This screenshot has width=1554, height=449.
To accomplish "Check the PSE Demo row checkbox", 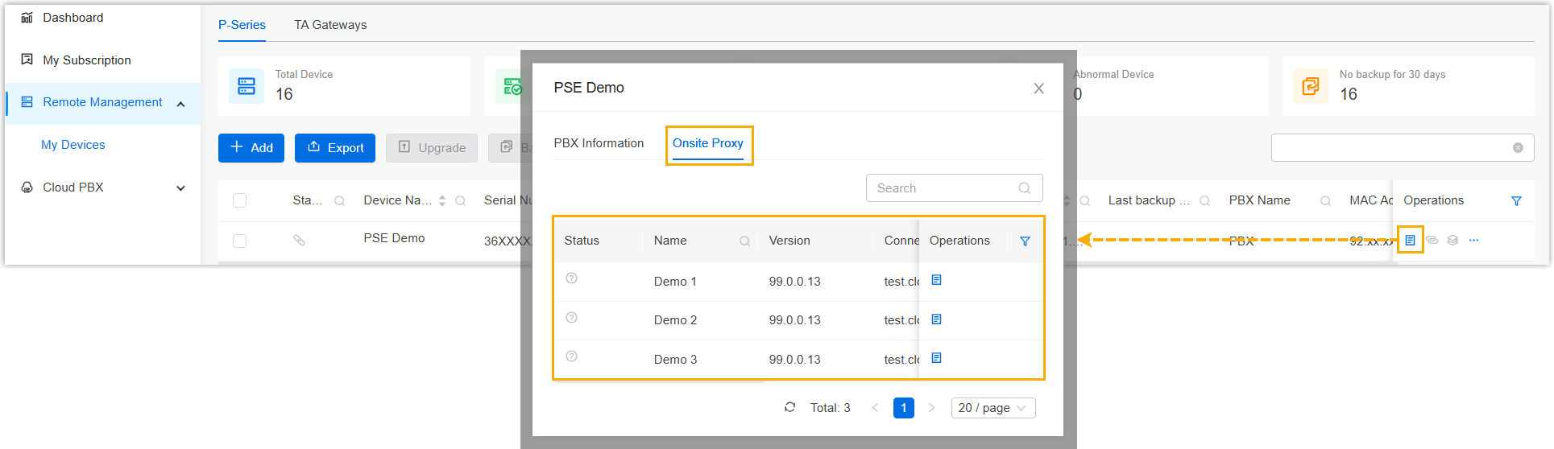I will point(239,241).
